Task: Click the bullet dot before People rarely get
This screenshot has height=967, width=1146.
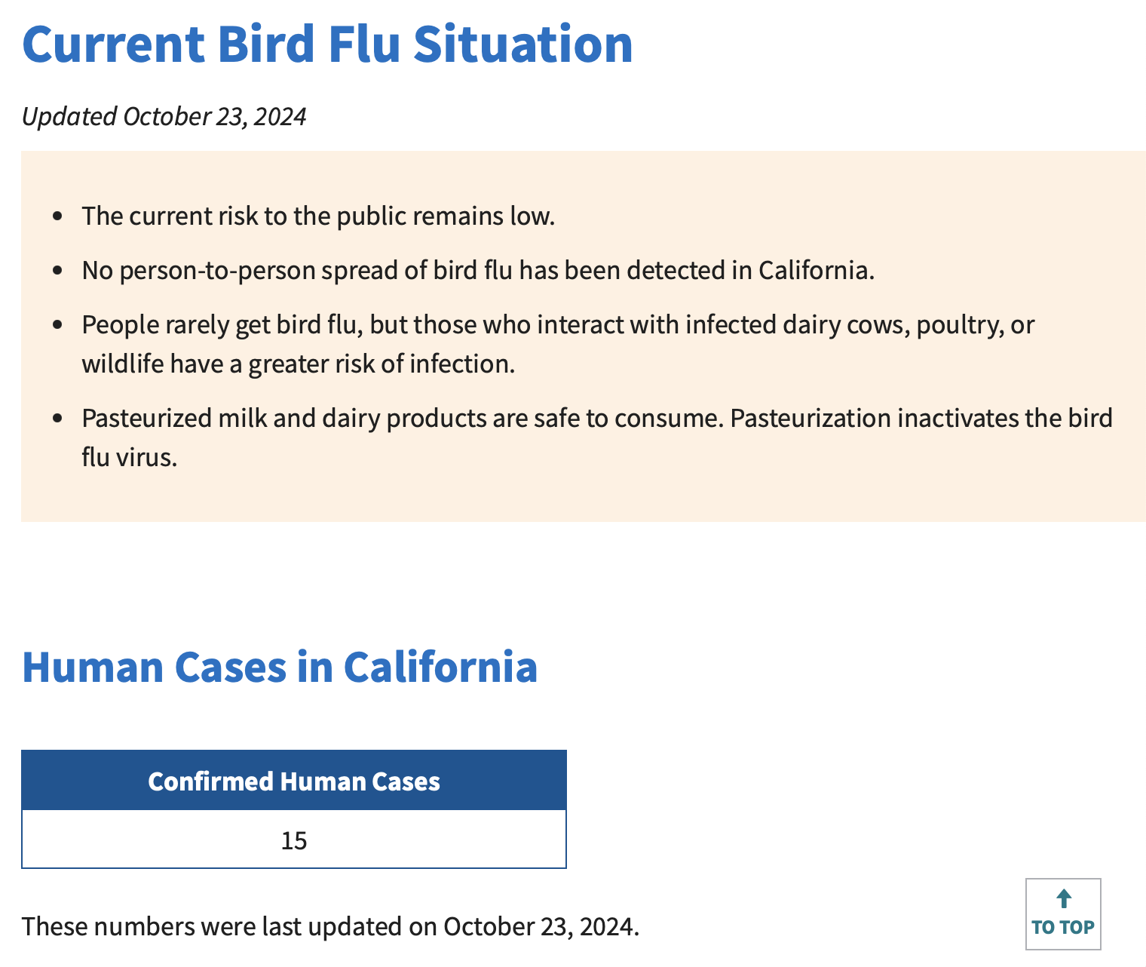Action: tap(58, 325)
